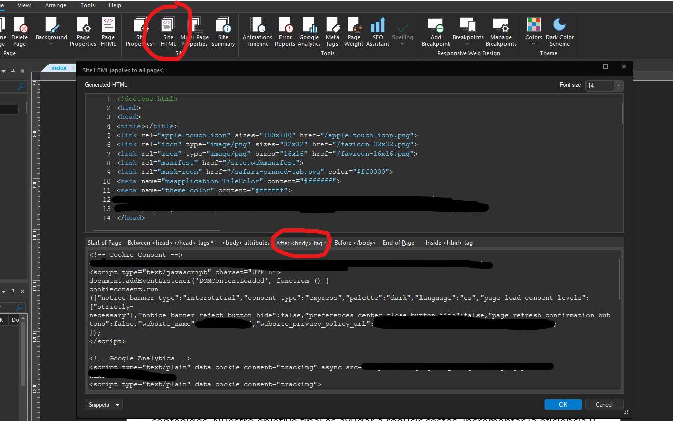The image size is (673, 421).
Task: Open the Page Weight tool
Action: tap(354, 32)
